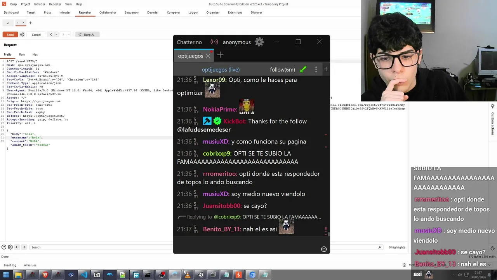Add a new split in Chatterino
497x280 pixels.
[x=326, y=69]
